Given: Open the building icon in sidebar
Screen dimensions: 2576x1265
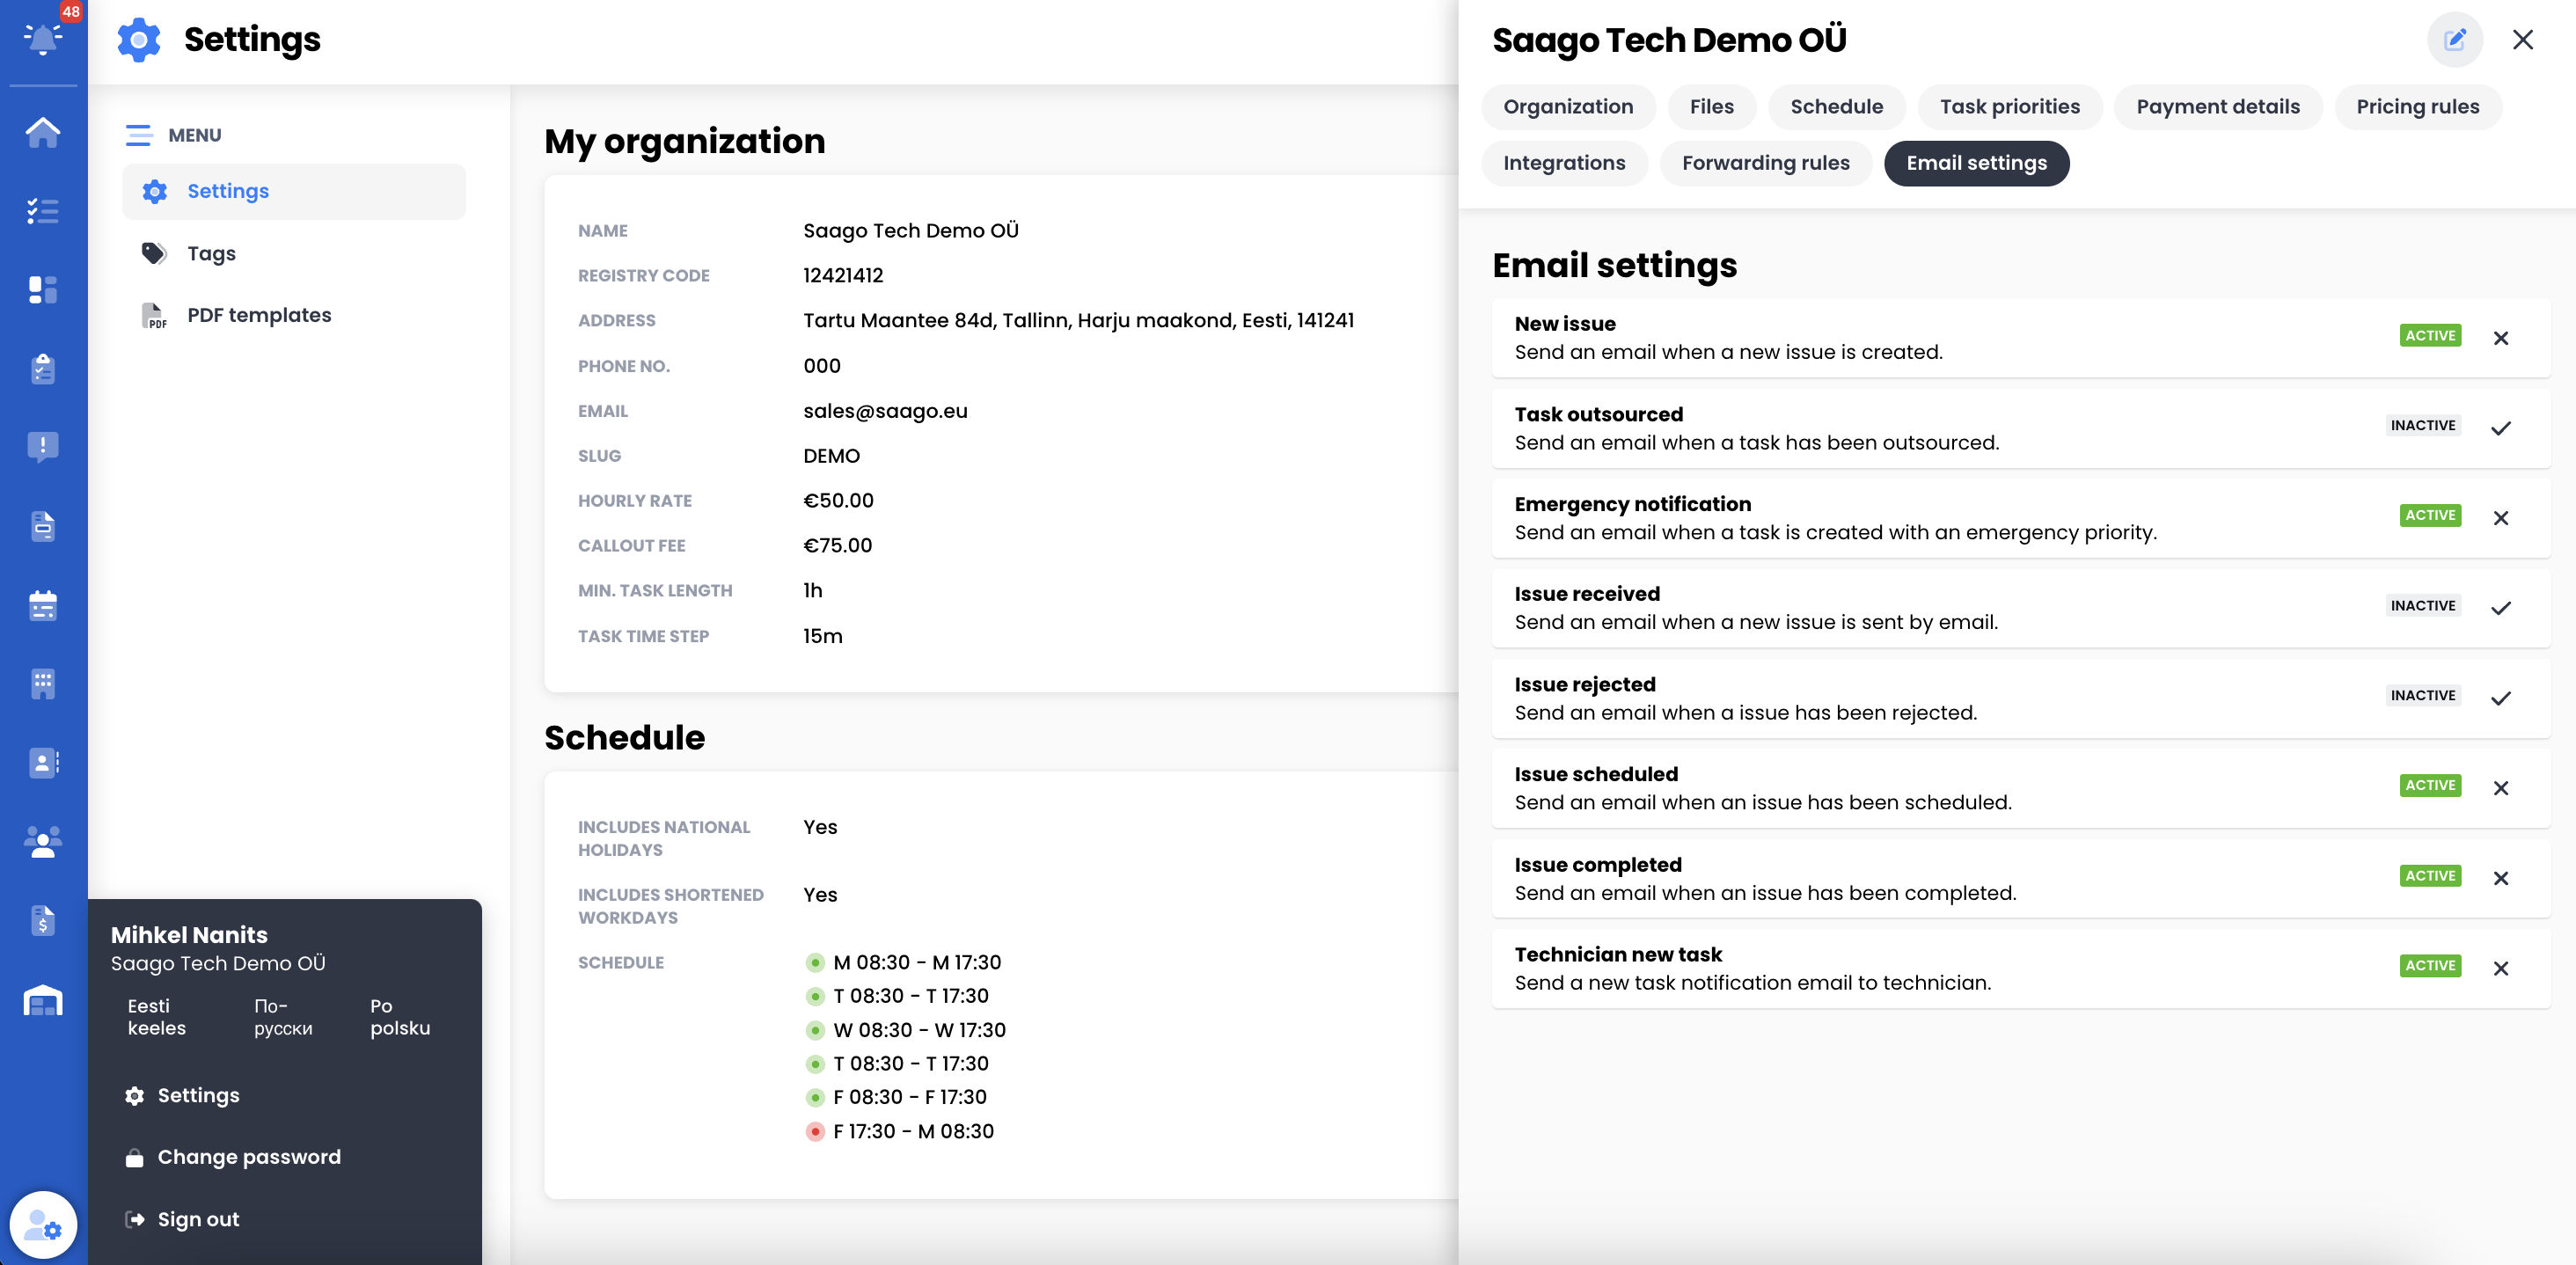Looking at the screenshot, I should click(x=43, y=684).
